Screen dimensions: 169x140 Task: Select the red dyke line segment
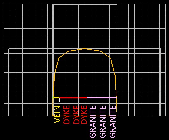click(x=73, y=98)
